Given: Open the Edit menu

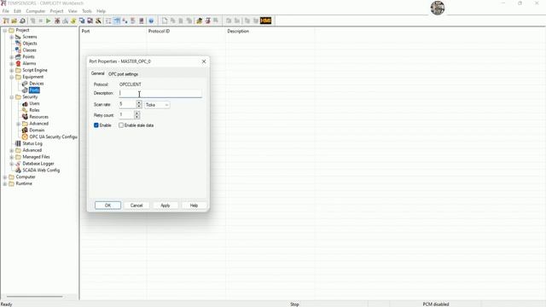Looking at the screenshot, I should coord(17,11).
